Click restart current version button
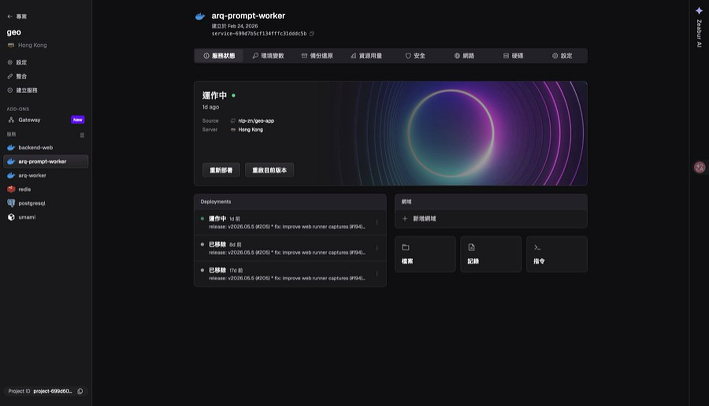Screen dimensions: 709x406 [x=269, y=170]
